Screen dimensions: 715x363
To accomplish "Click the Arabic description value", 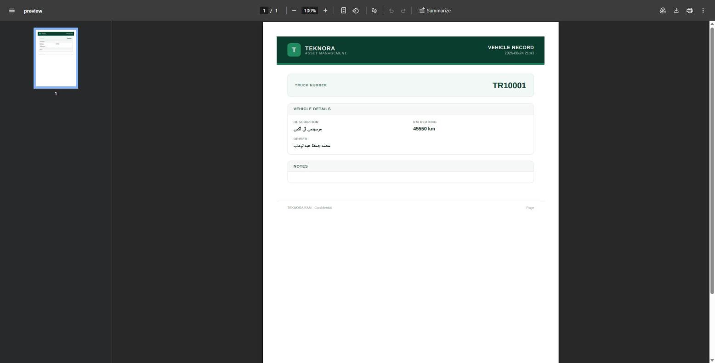I will pyautogui.click(x=308, y=129).
